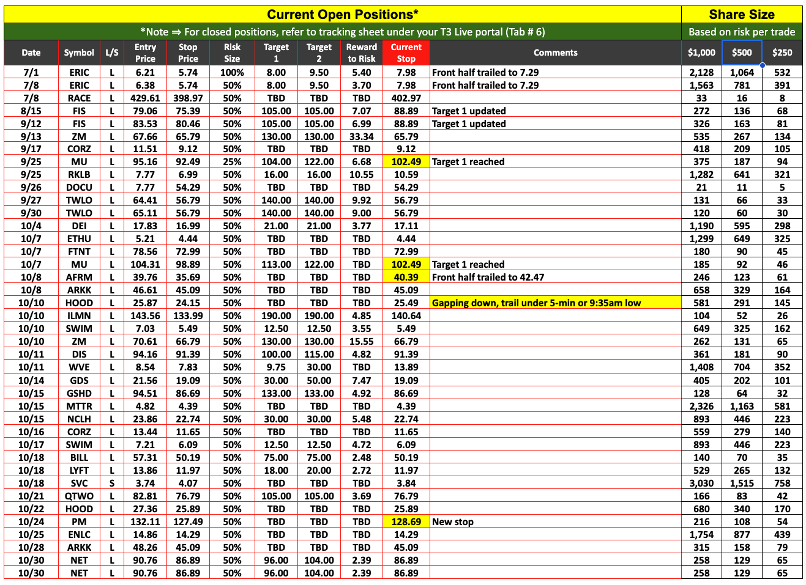Click the HOOD gapping down comment cell
Image resolution: width=806 pixels, height=585 pixels.
pyautogui.click(x=555, y=303)
